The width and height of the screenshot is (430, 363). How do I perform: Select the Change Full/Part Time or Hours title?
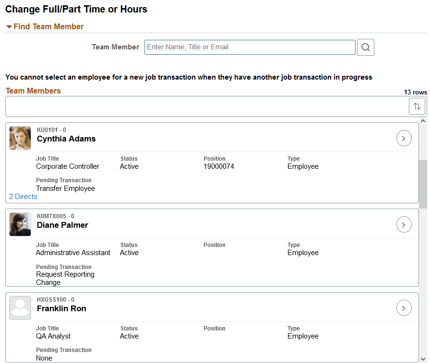[x=76, y=9]
